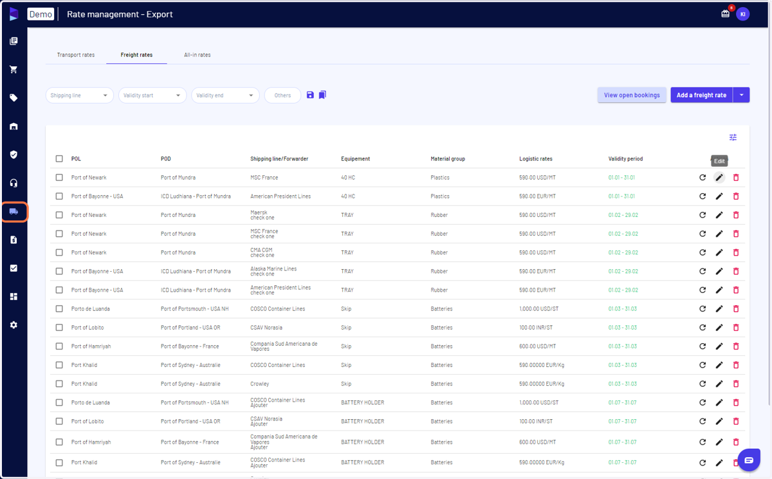Click the save filter floppy disk icon
The image size is (772, 479).
point(310,95)
